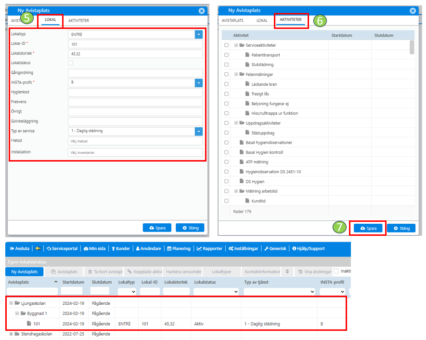The height and width of the screenshot is (340, 426).
Task: Open Rapporter chart menu
Action: tap(209, 248)
